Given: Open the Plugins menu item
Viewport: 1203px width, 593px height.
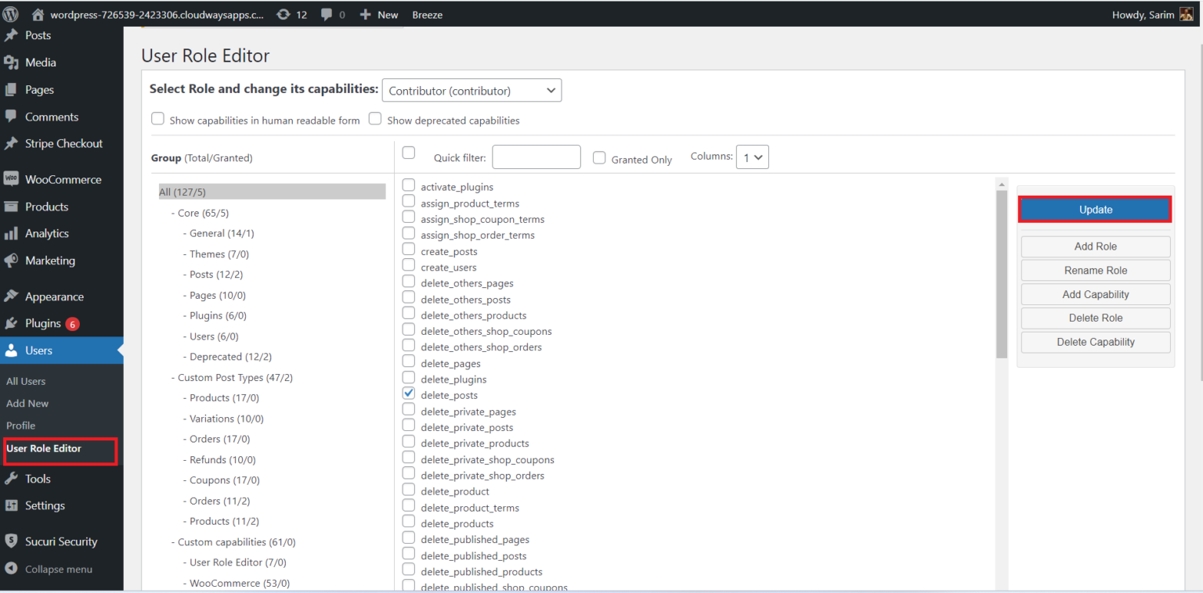Looking at the screenshot, I should (x=43, y=323).
